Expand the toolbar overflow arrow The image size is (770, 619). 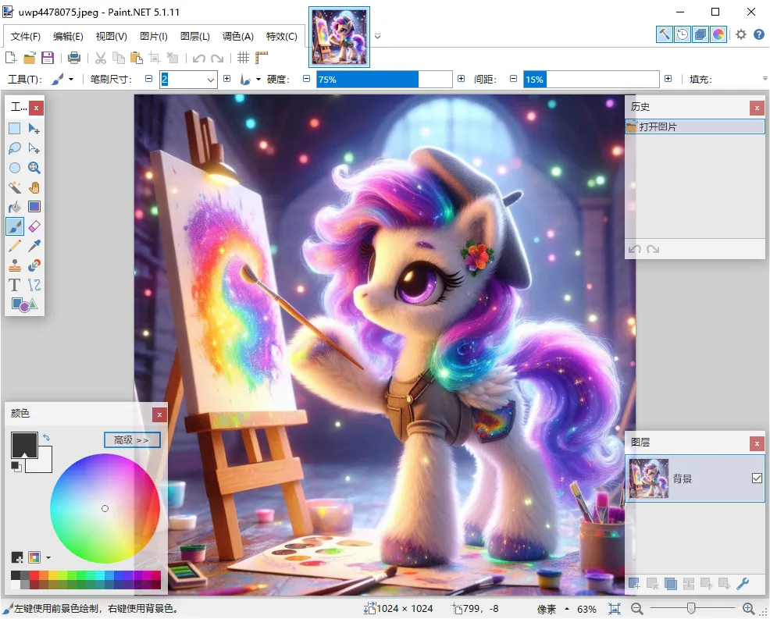765,79
